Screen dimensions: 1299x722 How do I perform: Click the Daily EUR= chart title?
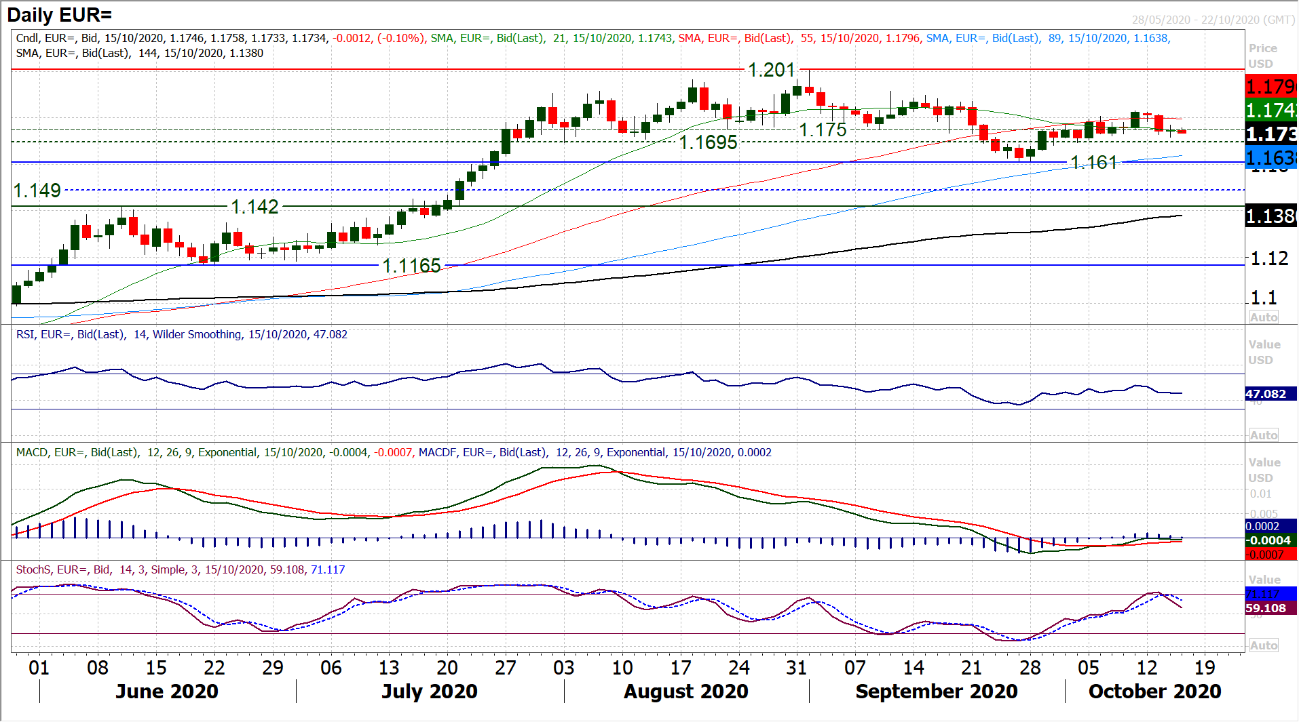tap(60, 15)
